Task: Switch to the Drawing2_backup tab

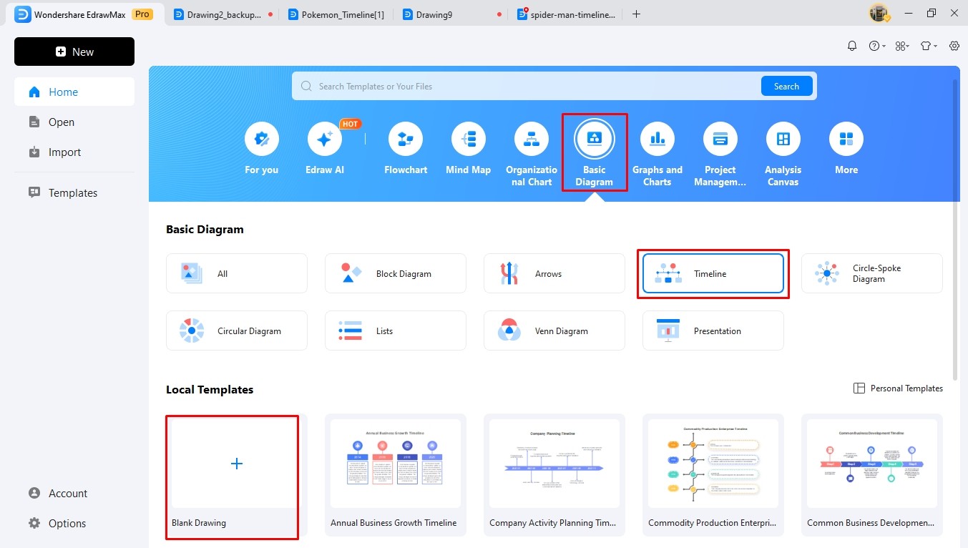Action: coord(223,14)
